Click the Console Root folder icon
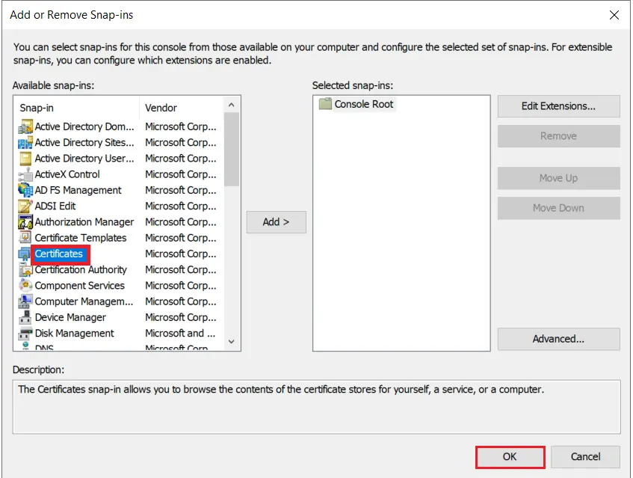Screen dimensions: 633x478 coord(324,104)
